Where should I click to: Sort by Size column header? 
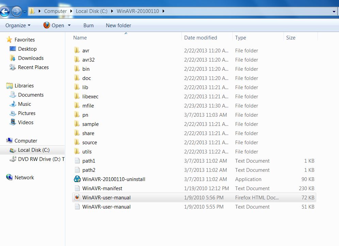291,38
